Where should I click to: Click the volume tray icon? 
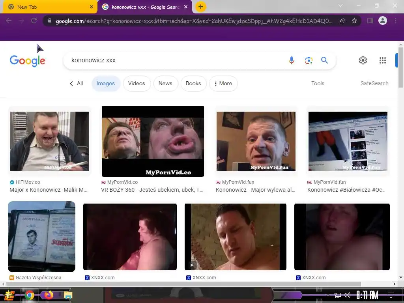pos(347,295)
